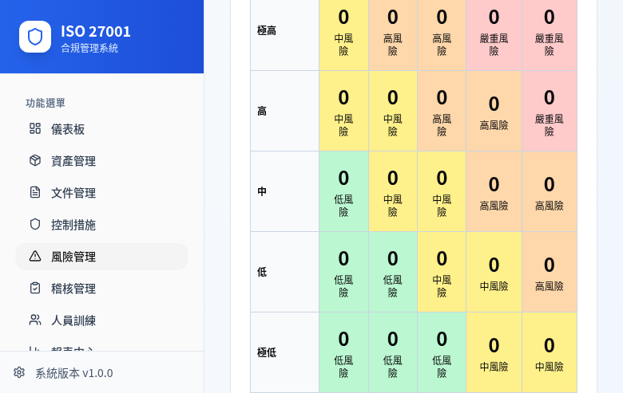Click the 儀表板 dashboard grid icon
This screenshot has width=623, height=393.
tap(35, 128)
